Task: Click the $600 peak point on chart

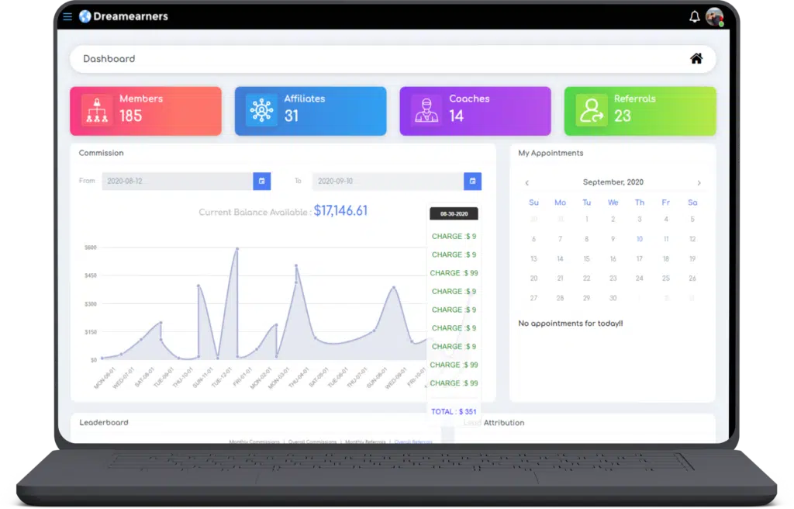Action: (x=237, y=249)
